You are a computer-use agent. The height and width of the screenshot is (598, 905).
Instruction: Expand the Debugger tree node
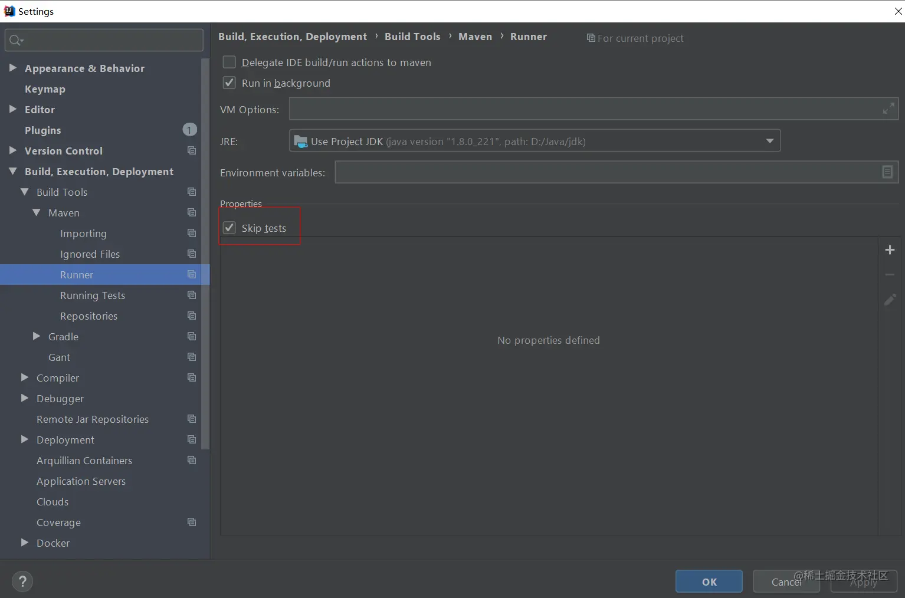tap(25, 398)
